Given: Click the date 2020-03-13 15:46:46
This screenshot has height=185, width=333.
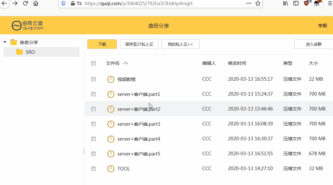Looking at the screenshot, I should pos(250,109).
